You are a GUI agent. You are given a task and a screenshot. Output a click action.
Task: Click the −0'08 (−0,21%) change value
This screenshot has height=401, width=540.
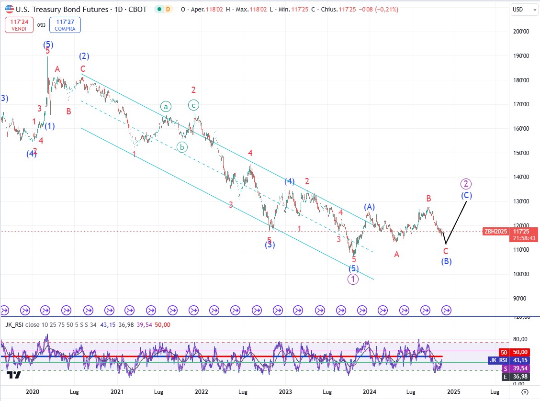tap(379, 10)
